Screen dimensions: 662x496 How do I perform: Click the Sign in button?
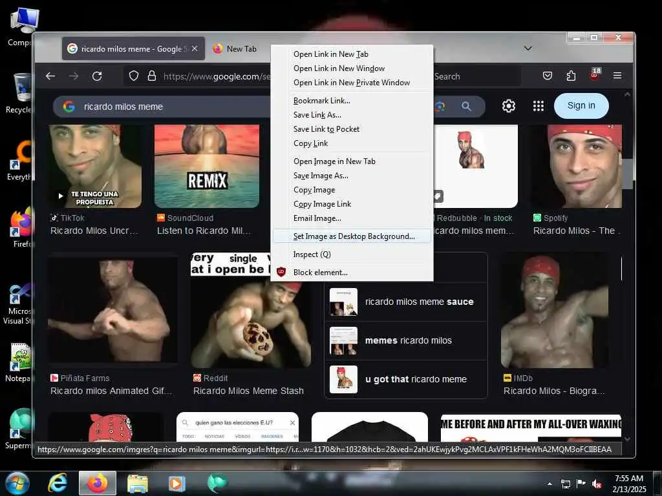click(x=581, y=105)
